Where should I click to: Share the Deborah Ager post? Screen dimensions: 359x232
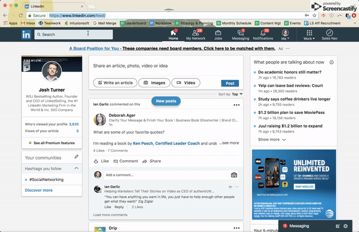pyautogui.click(x=151, y=161)
